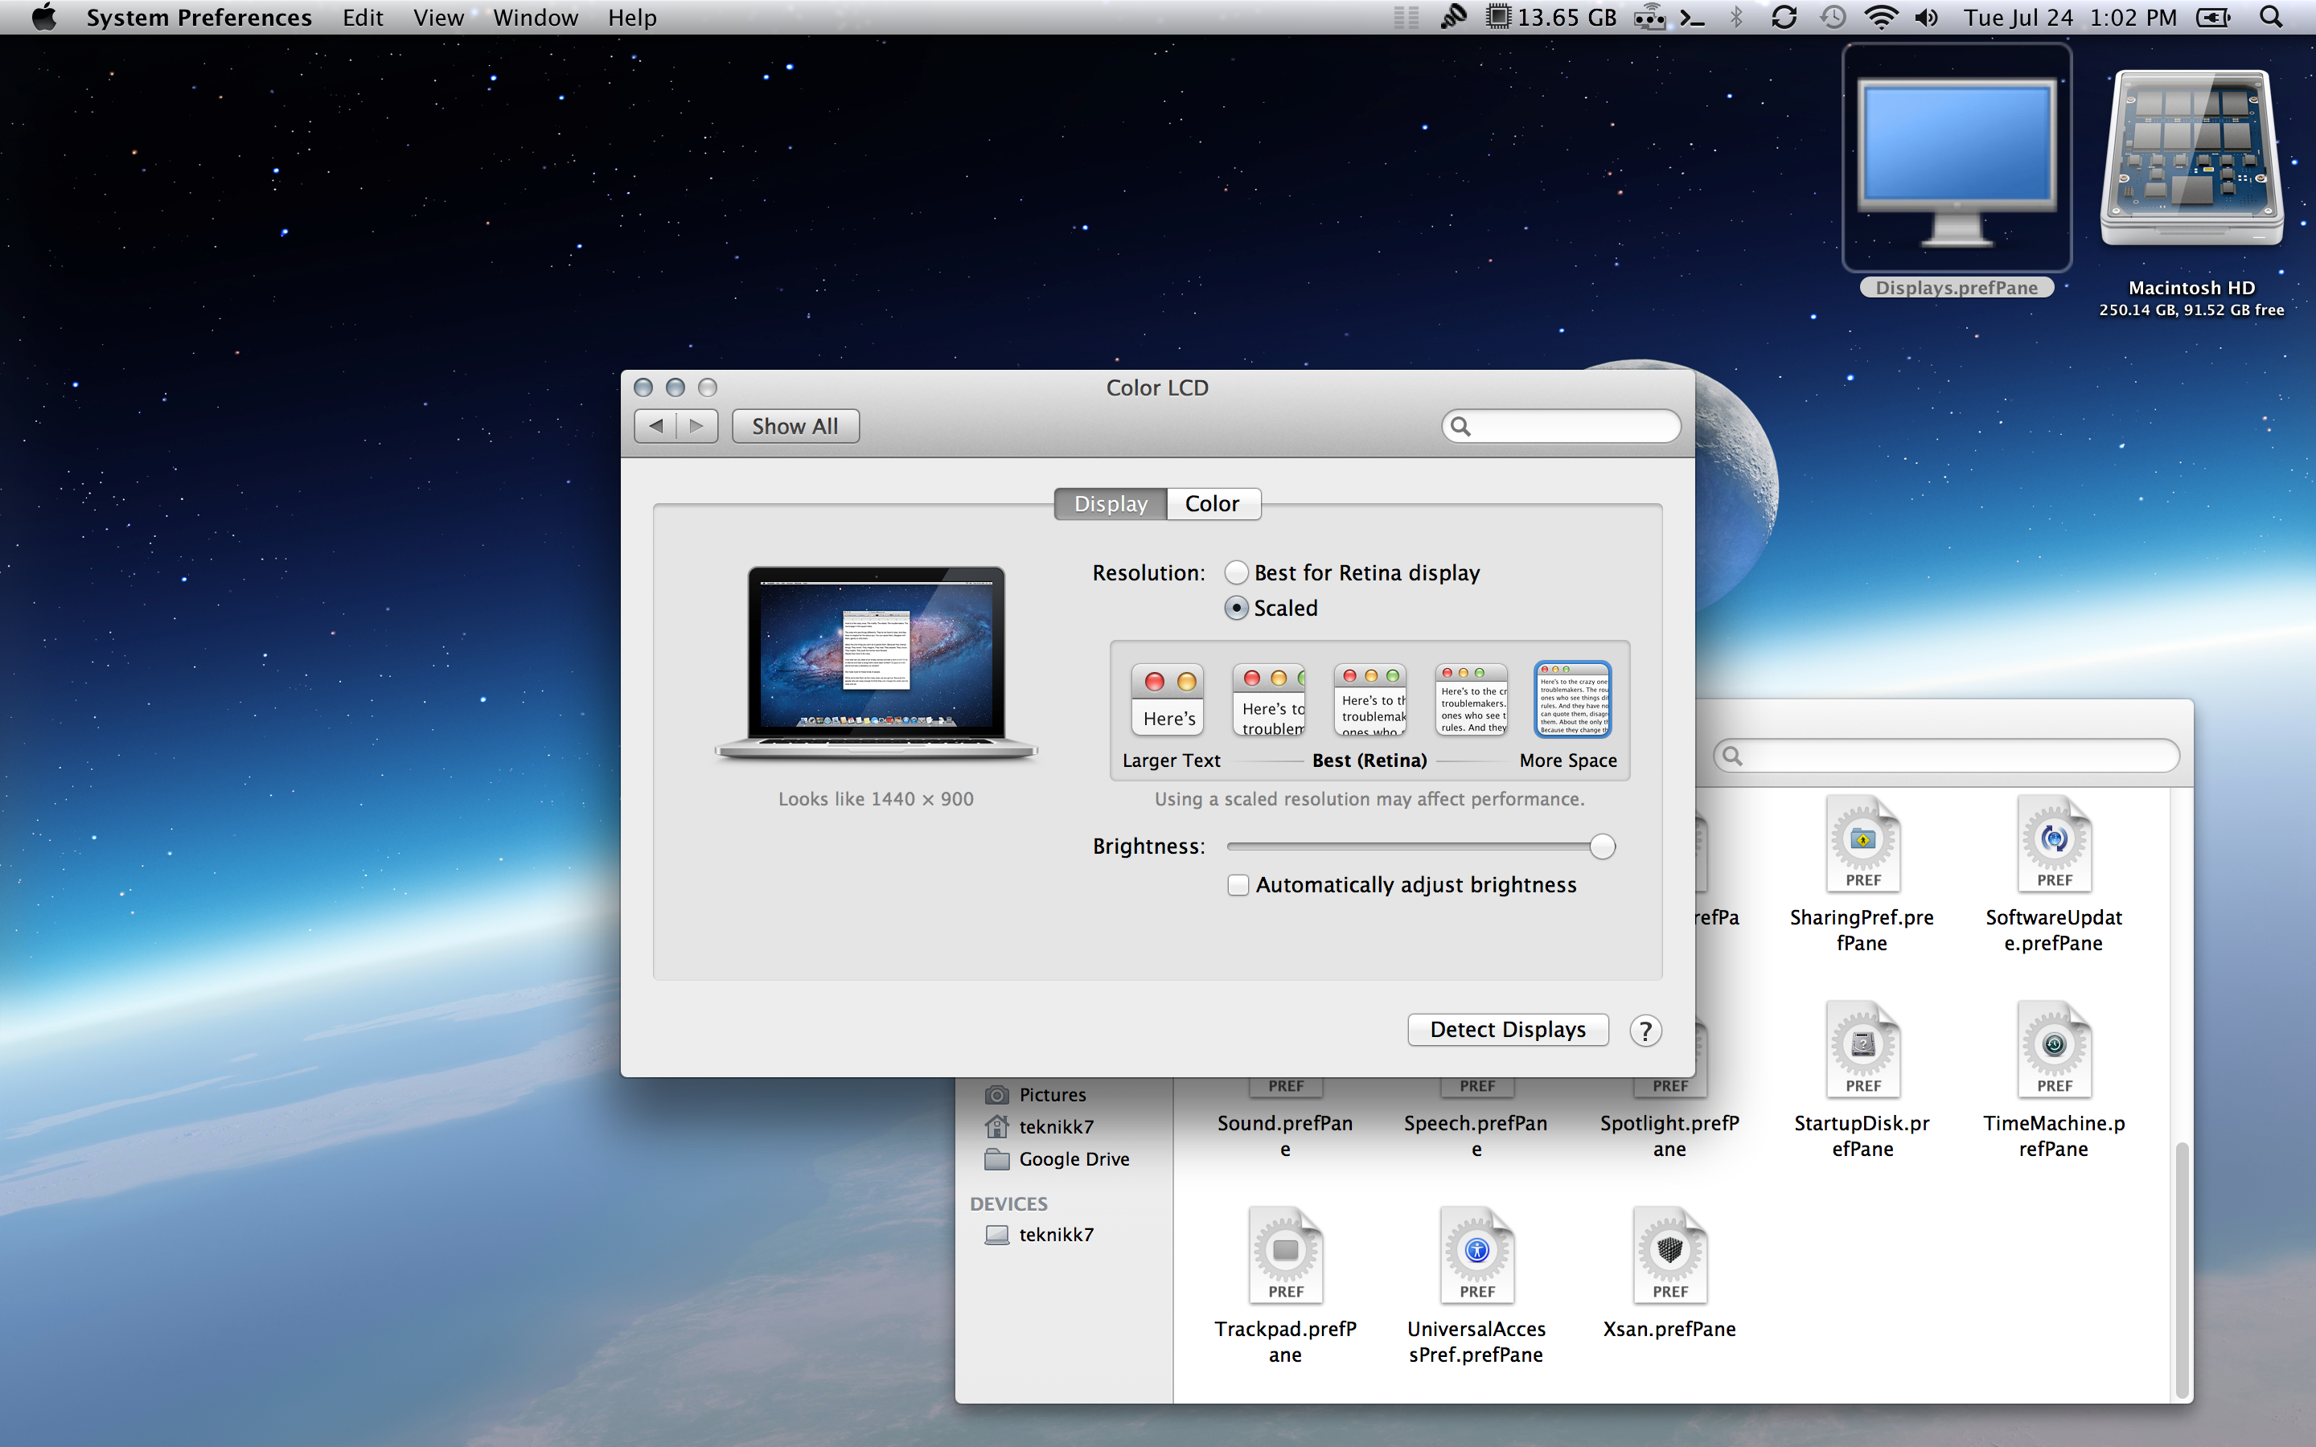The height and width of the screenshot is (1447, 2316).
Task: Choose the Best (Retina) scaling thumbnail
Action: [1370, 699]
